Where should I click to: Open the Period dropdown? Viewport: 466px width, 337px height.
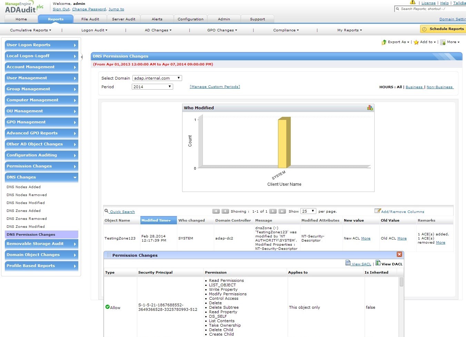coord(152,87)
